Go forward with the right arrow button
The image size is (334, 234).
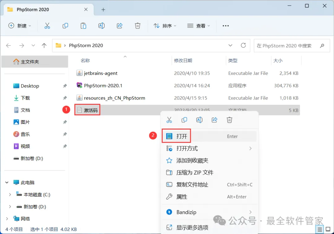22,46
